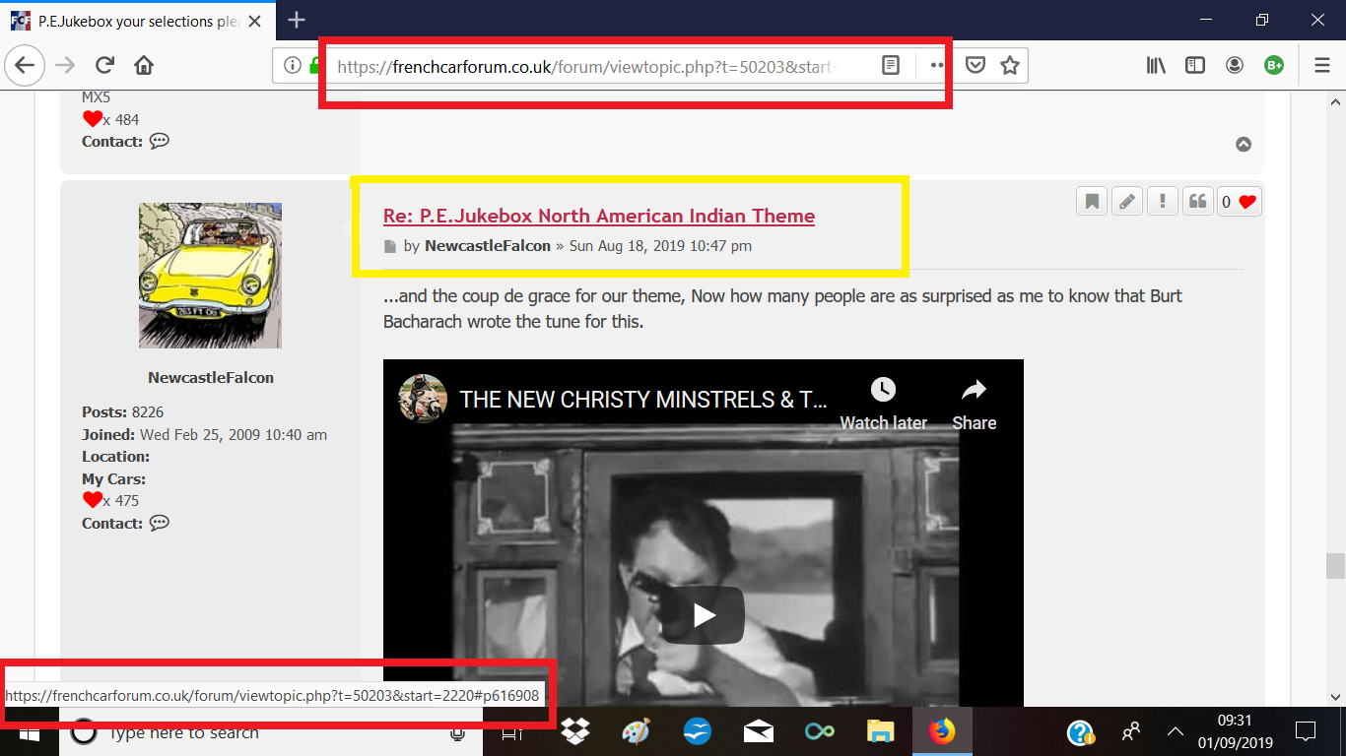Click the green B+ extension icon
The width and height of the screenshot is (1346, 756).
point(1274,66)
